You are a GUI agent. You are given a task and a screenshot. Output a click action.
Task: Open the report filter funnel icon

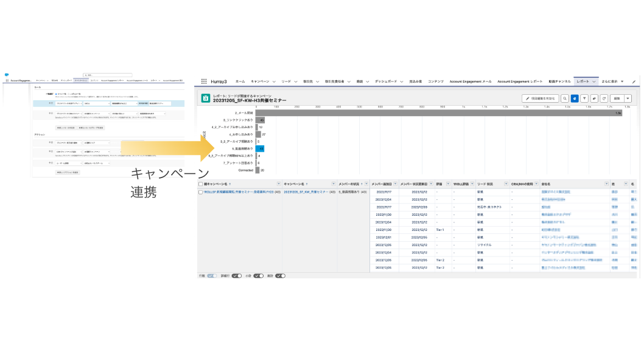(x=584, y=98)
